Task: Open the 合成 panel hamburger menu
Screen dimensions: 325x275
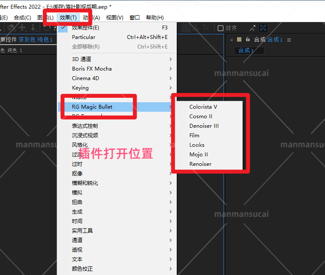Action: (x=289, y=40)
